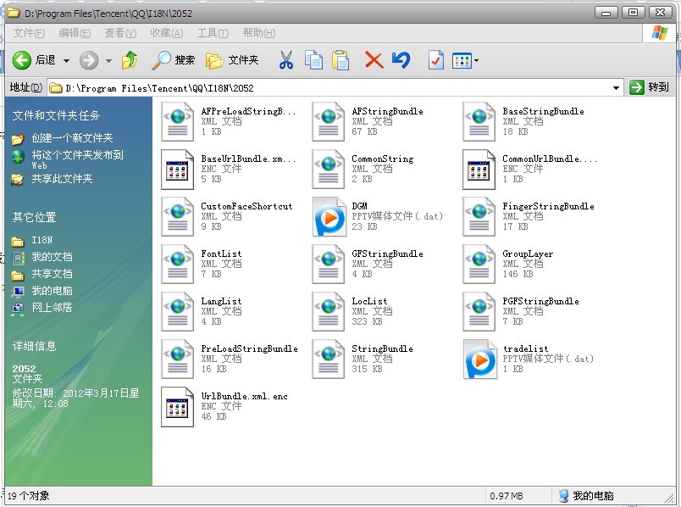Image resolution: width=681 pixels, height=507 pixels.
Task: Open the 工具(T) menu
Action: pyautogui.click(x=213, y=33)
